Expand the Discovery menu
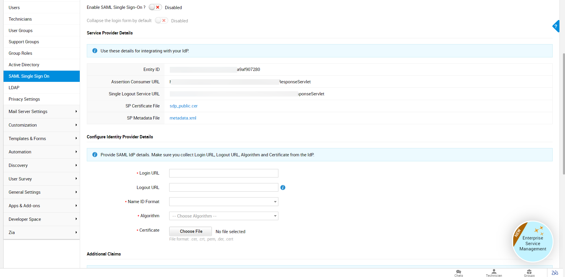The image size is (565, 277). coord(41,165)
